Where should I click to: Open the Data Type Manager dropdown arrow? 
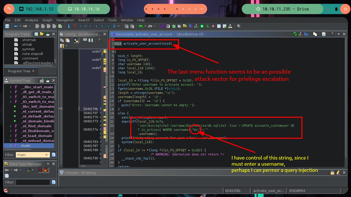48,164
